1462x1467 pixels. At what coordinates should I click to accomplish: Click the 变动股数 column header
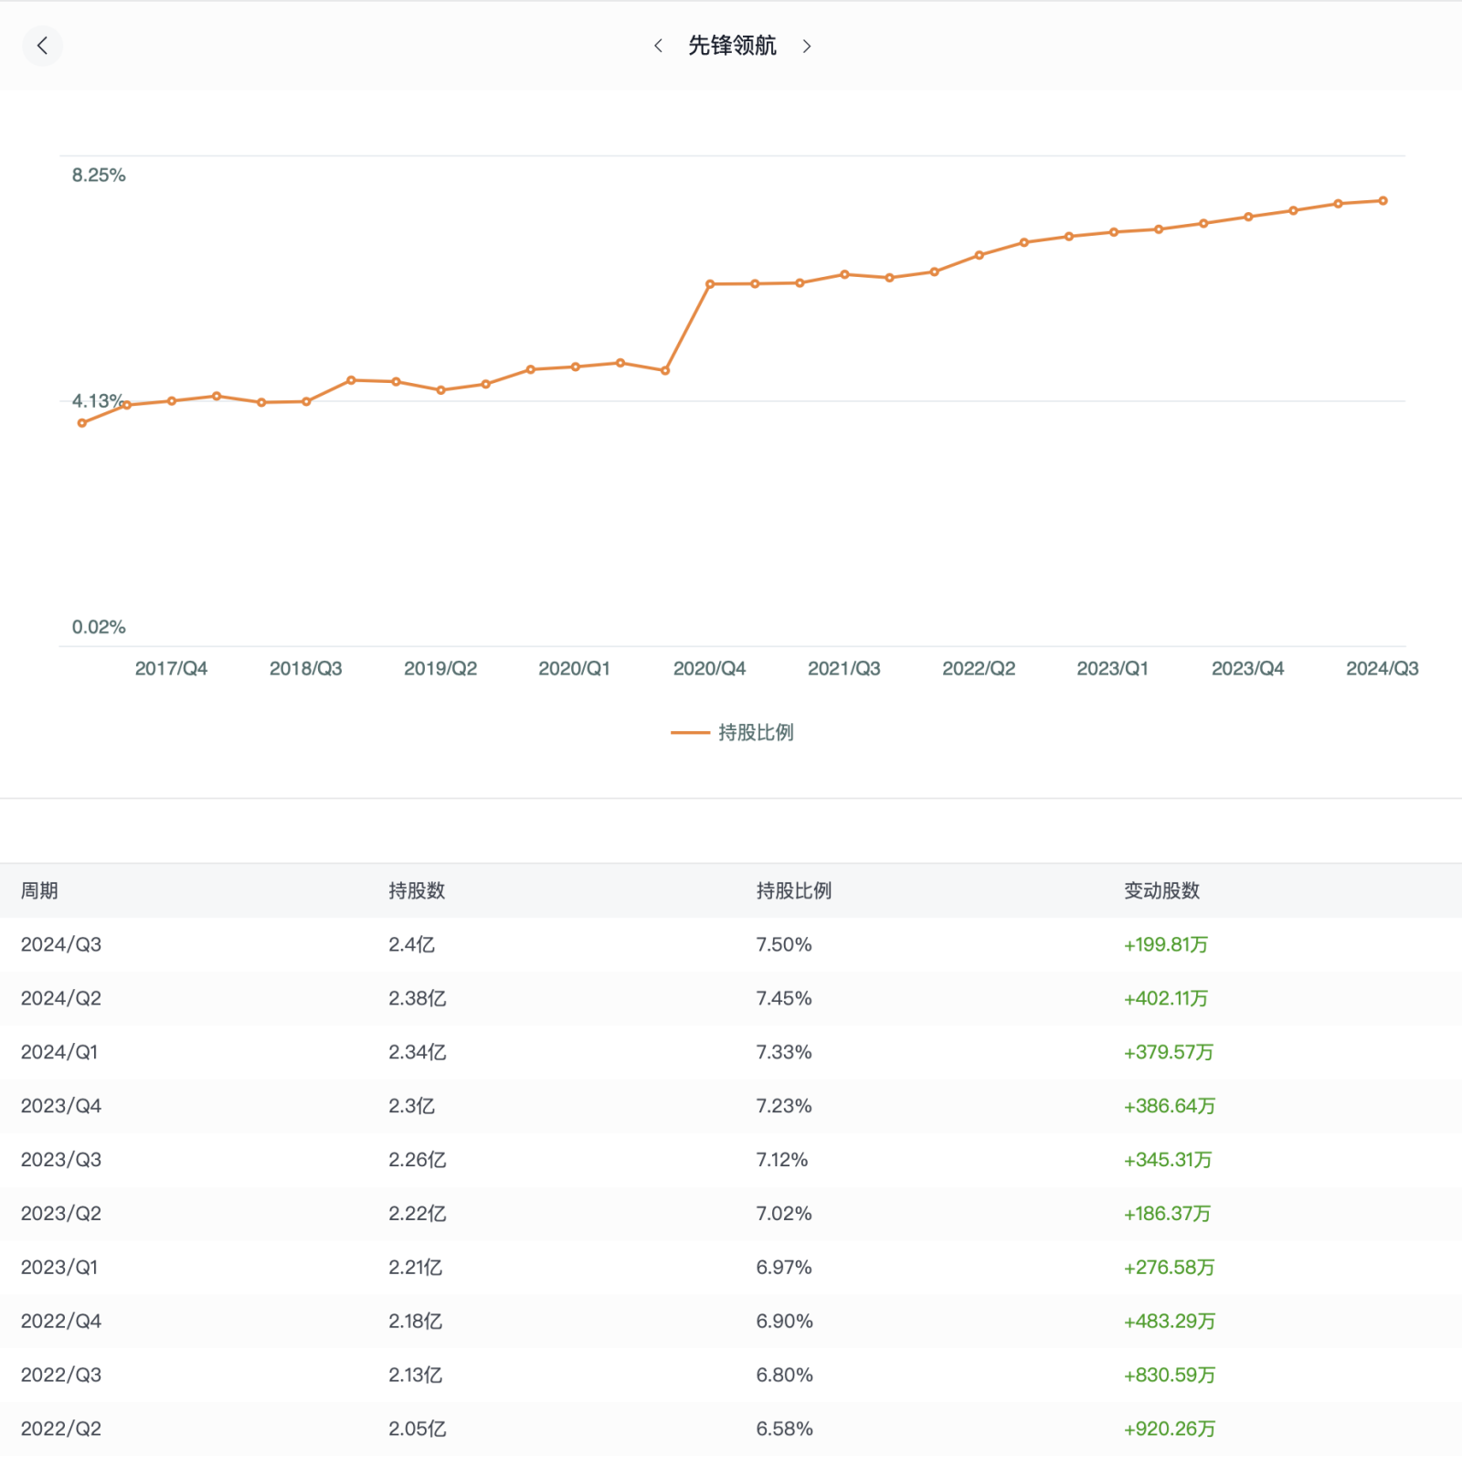pos(1161,890)
